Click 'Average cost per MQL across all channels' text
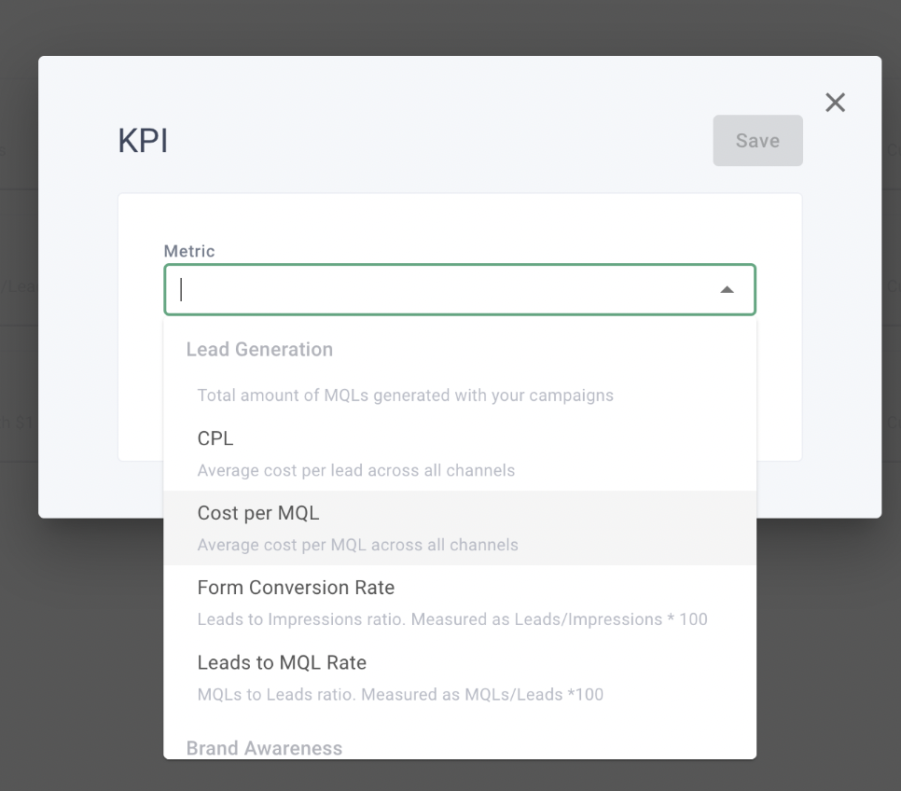This screenshot has height=791, width=901. [x=357, y=545]
